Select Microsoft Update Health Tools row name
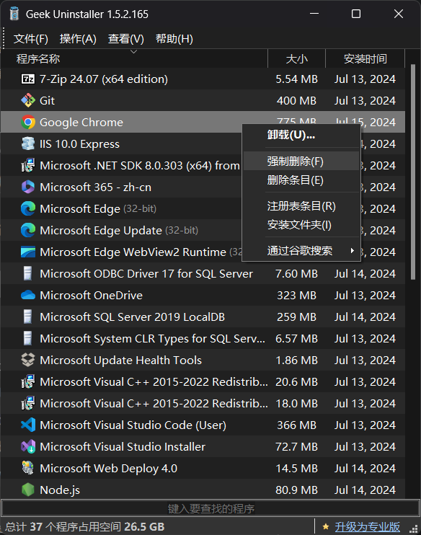 120,360
